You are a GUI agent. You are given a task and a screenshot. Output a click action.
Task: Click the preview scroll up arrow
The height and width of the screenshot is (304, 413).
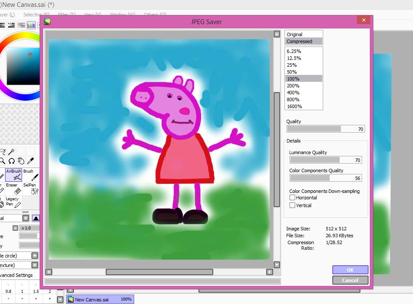277,34
